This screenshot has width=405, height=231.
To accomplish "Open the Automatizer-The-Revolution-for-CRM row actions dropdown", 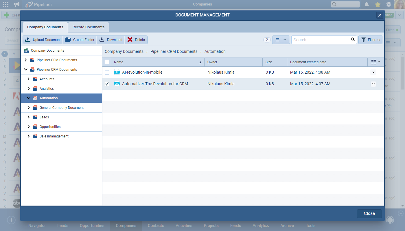I will click(x=373, y=84).
